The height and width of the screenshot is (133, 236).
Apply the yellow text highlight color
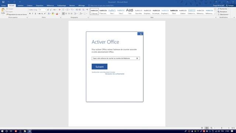point(53,14)
